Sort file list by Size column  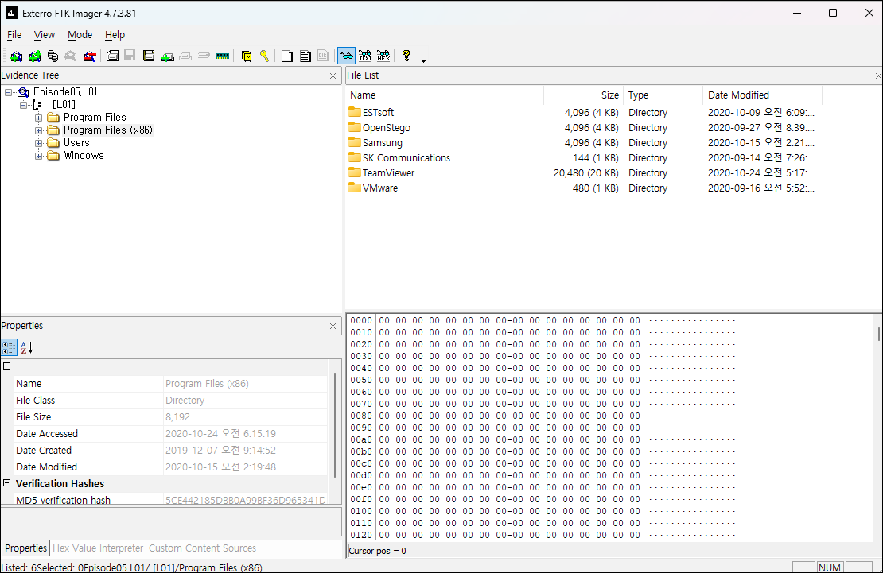[583, 95]
